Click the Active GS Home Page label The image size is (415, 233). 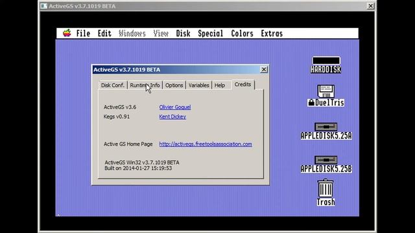[x=128, y=144]
